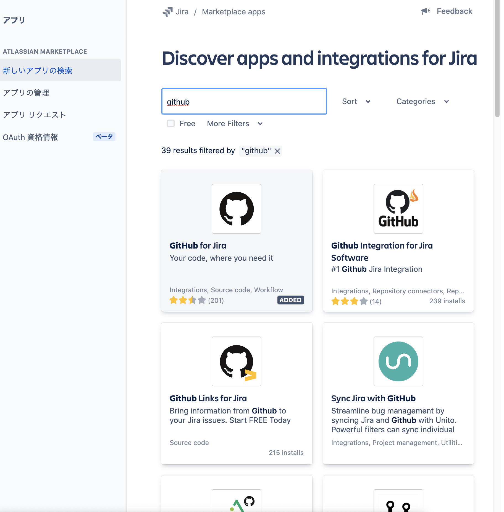The width and height of the screenshot is (504, 512).
Task: Open アプリの管理 from the sidebar
Action: tap(26, 93)
